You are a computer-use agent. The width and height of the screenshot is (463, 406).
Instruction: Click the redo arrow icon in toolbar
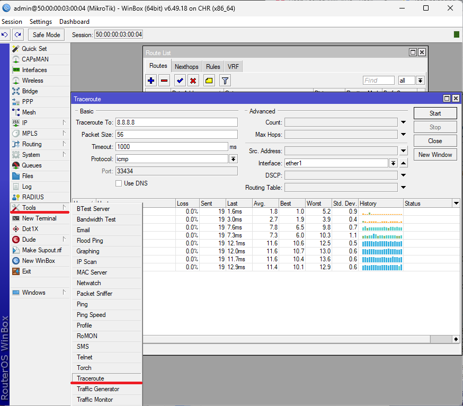pyautogui.click(x=18, y=35)
